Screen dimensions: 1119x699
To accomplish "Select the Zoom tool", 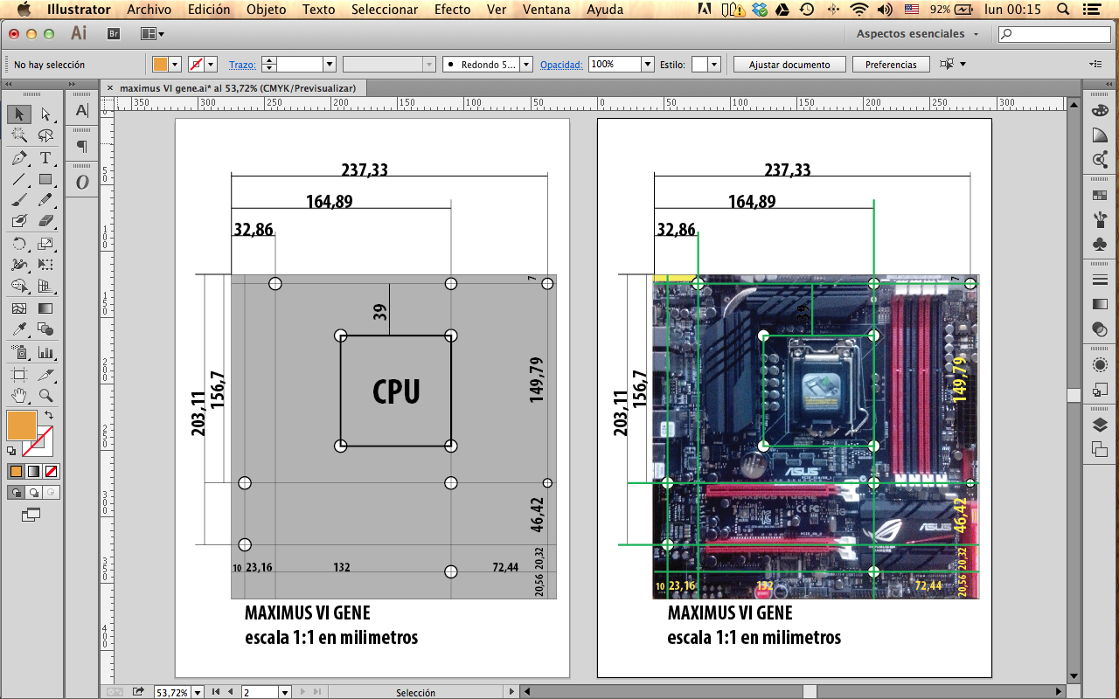I will pos(45,396).
